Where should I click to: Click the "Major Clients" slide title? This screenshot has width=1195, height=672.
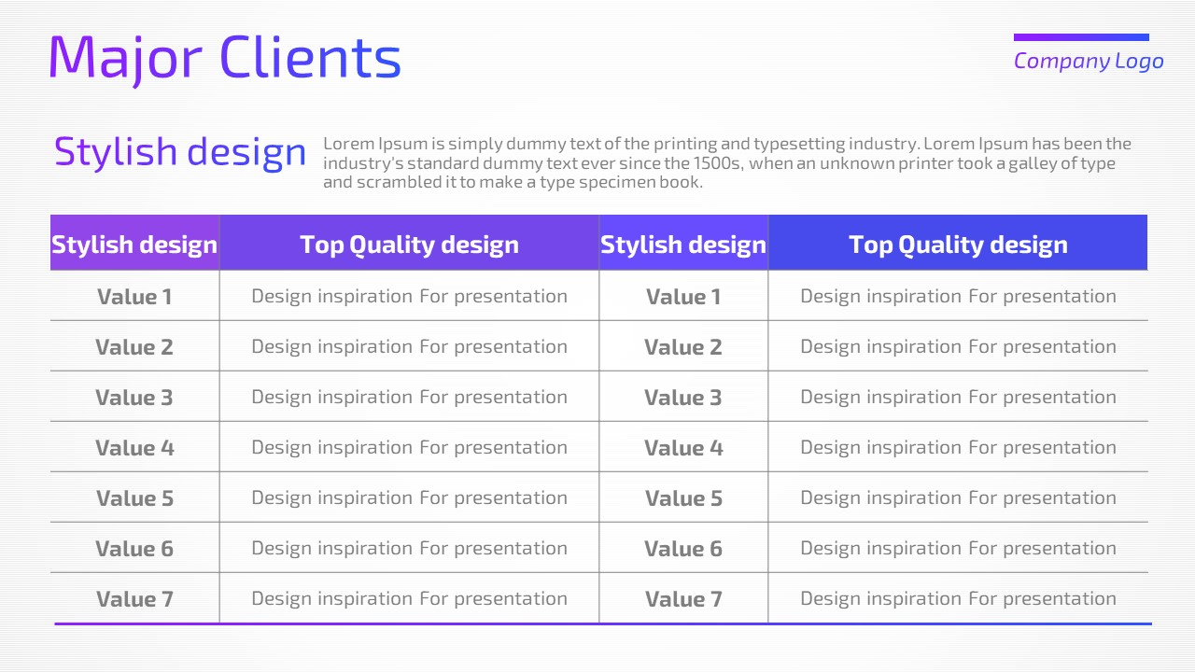[x=224, y=58]
